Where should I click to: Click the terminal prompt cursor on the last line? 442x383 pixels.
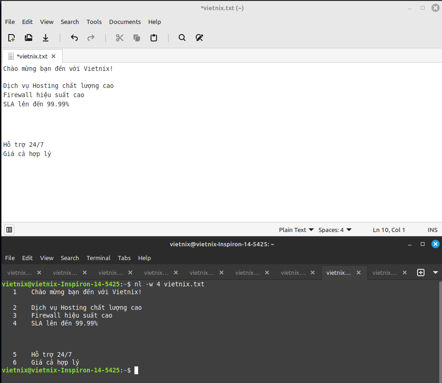click(x=136, y=370)
